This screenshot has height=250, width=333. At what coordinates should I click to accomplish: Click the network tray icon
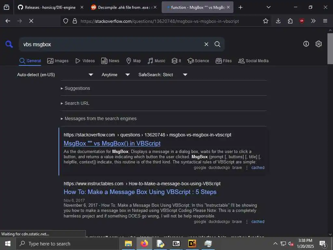pyautogui.click(x=283, y=243)
